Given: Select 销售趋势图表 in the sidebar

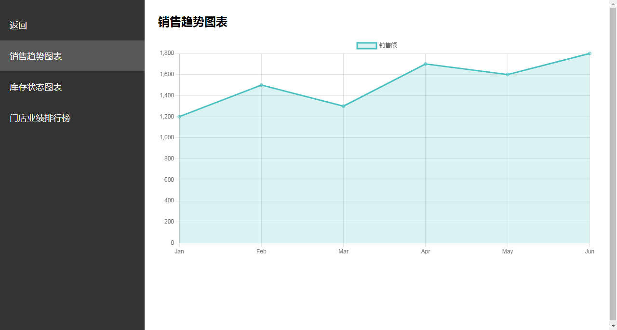Looking at the screenshot, I should (72, 56).
